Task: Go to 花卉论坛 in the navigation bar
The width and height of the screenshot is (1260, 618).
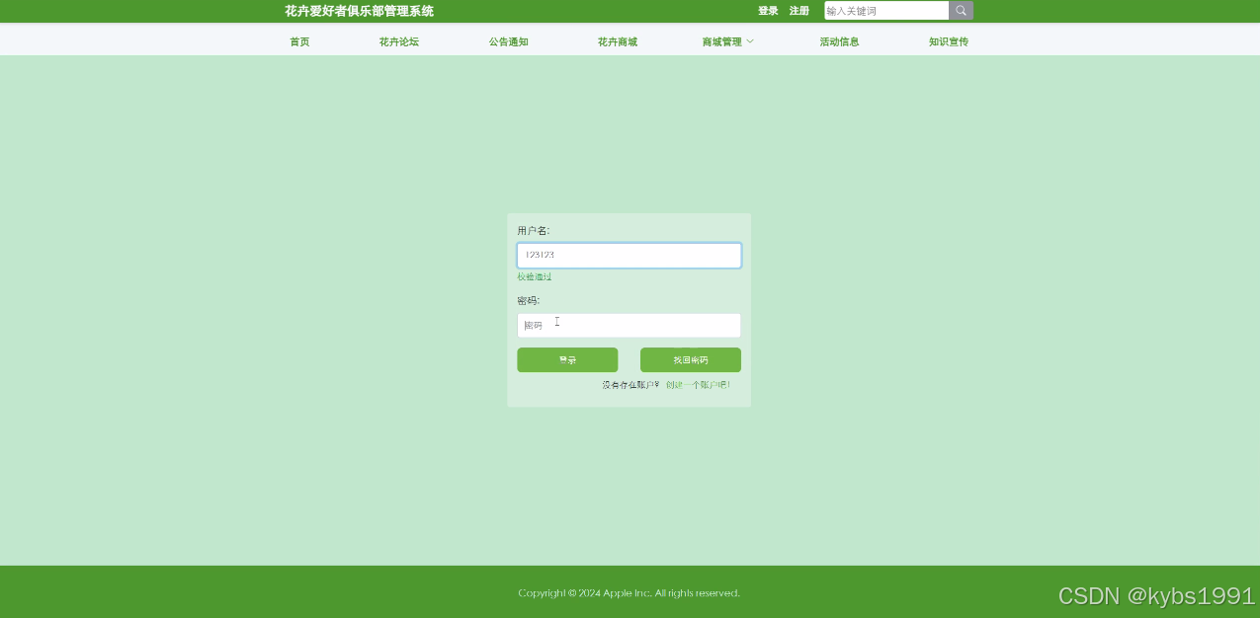Action: click(x=399, y=41)
